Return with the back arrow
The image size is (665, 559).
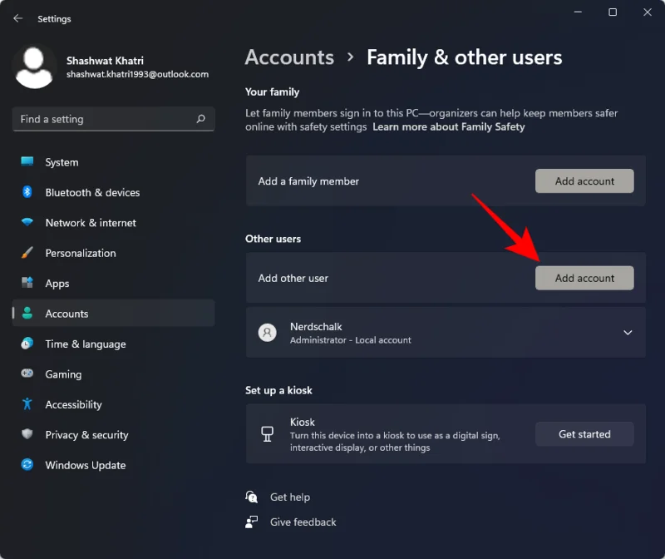point(17,18)
